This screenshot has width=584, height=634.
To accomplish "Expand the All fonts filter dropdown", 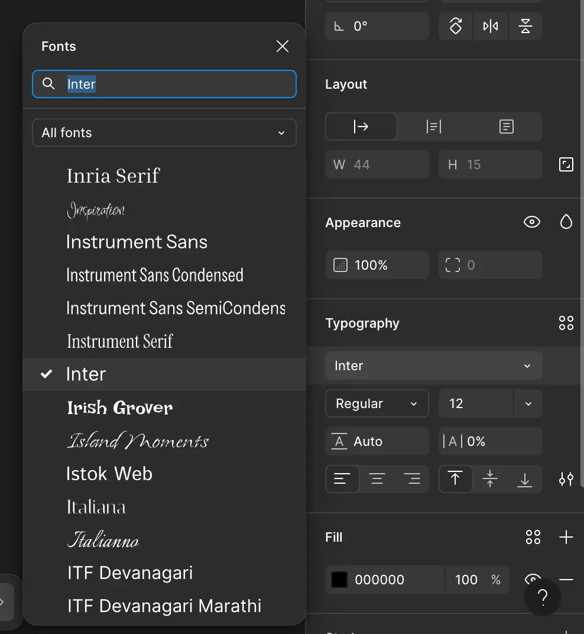I will pyautogui.click(x=164, y=132).
